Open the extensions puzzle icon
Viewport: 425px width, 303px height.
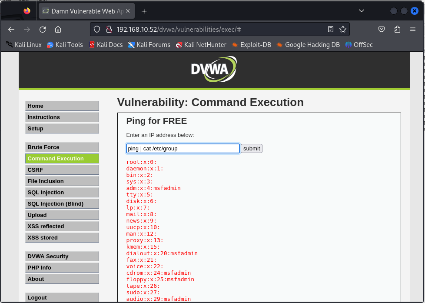click(x=397, y=29)
